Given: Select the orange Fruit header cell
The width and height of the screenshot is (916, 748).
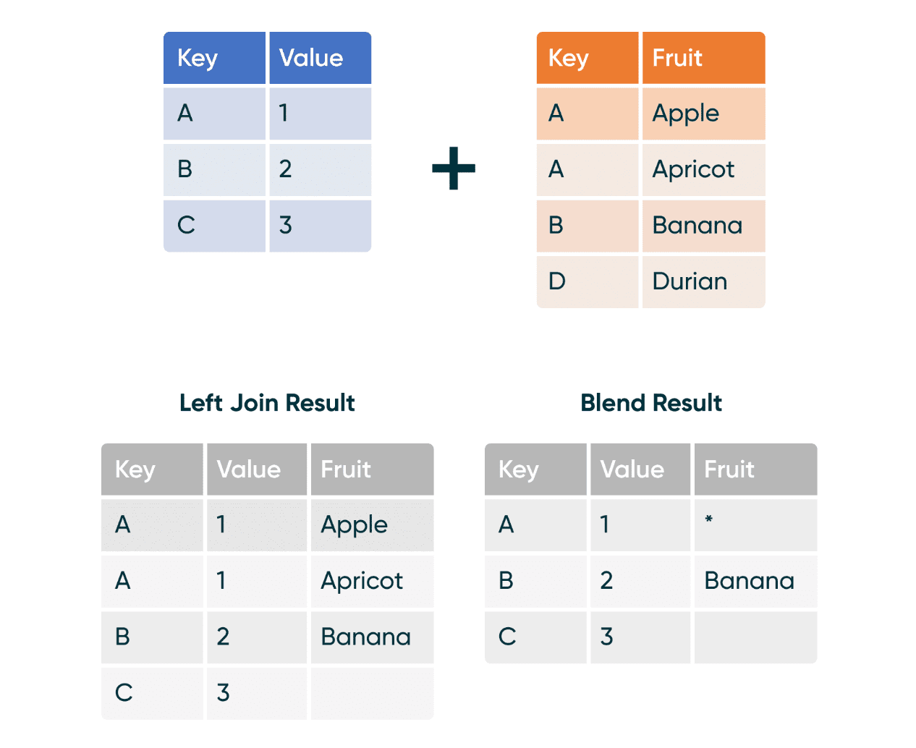Looking at the screenshot, I should click(x=703, y=58).
